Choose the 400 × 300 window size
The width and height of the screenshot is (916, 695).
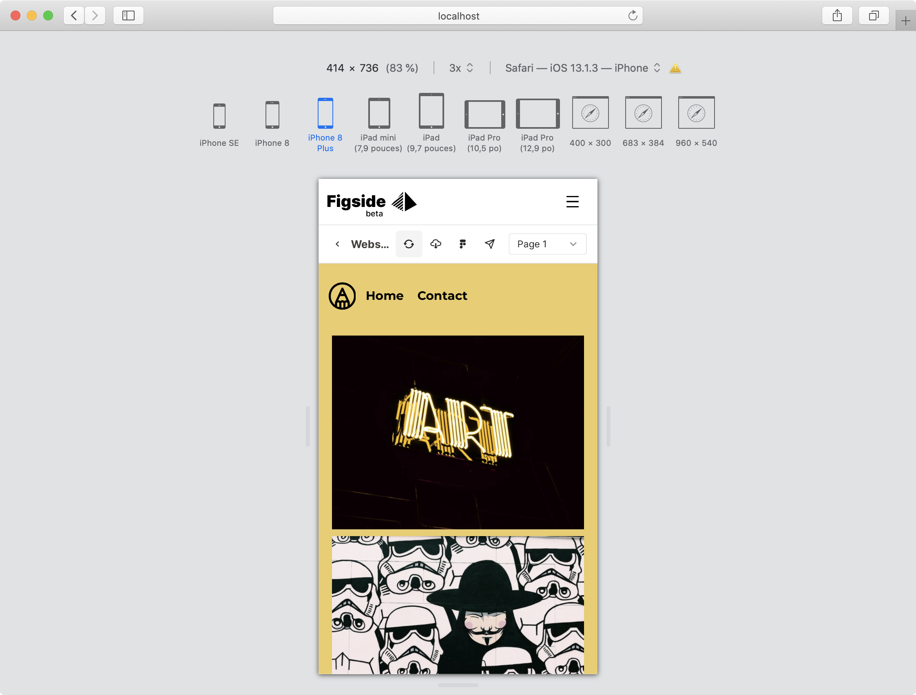click(590, 122)
